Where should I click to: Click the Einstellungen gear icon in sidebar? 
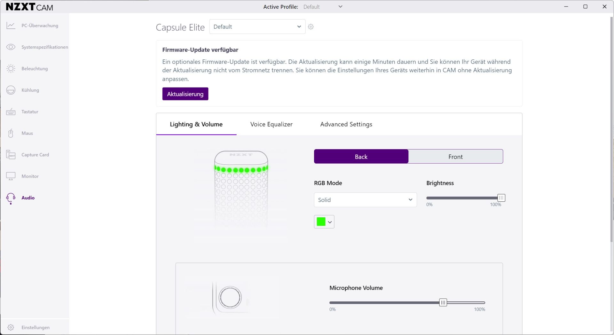point(11,327)
